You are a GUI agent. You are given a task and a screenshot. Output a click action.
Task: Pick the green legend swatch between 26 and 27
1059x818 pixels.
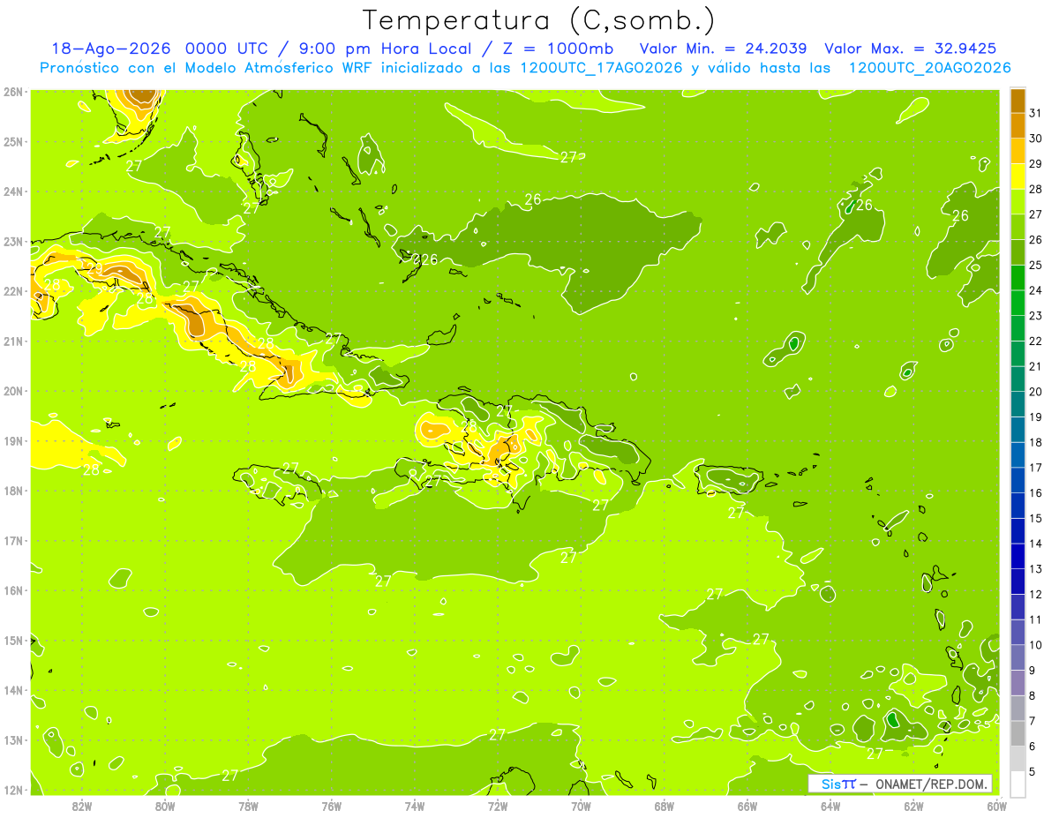[1018, 228]
